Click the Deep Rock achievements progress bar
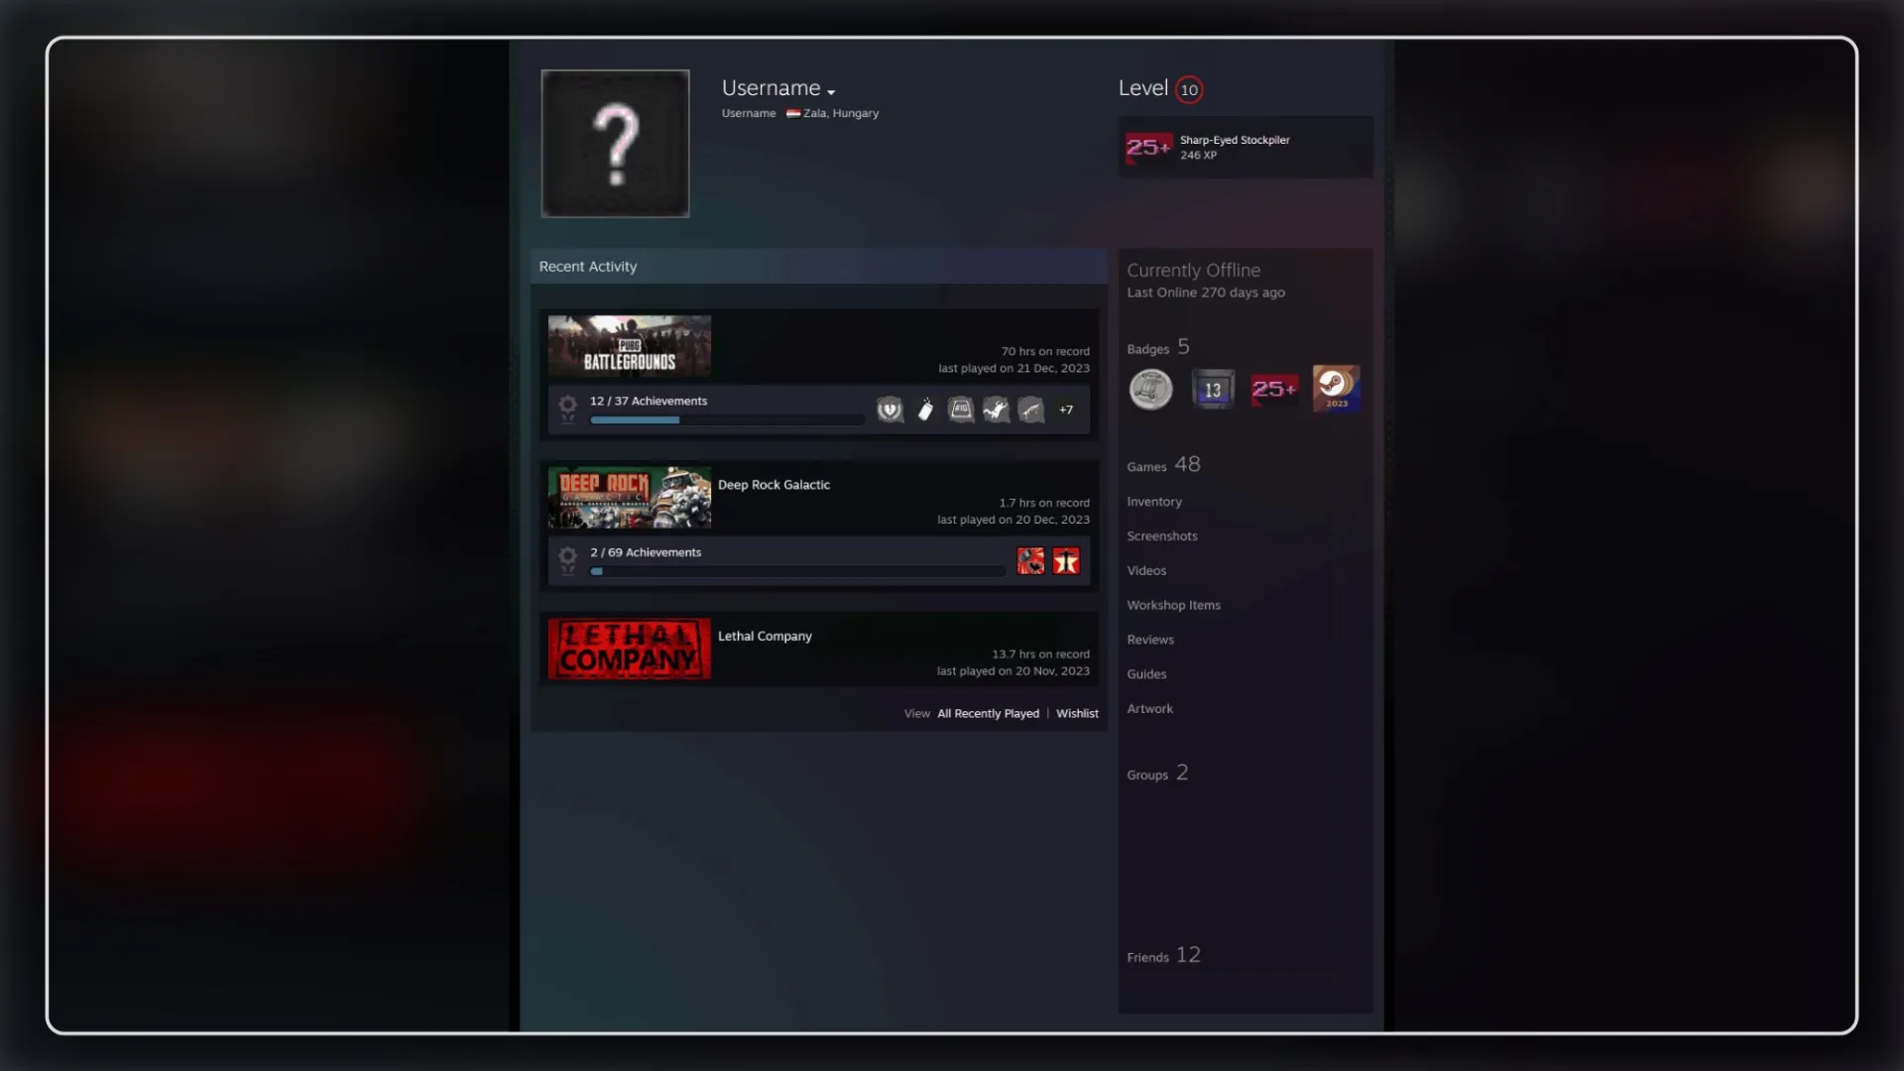Image resolution: width=1904 pixels, height=1071 pixels. pos(797,572)
